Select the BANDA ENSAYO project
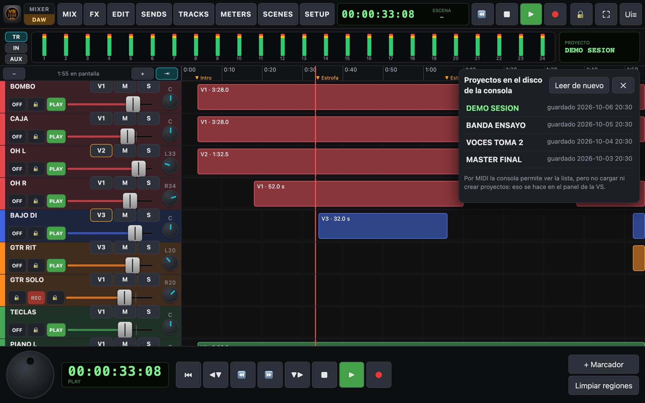 point(549,125)
